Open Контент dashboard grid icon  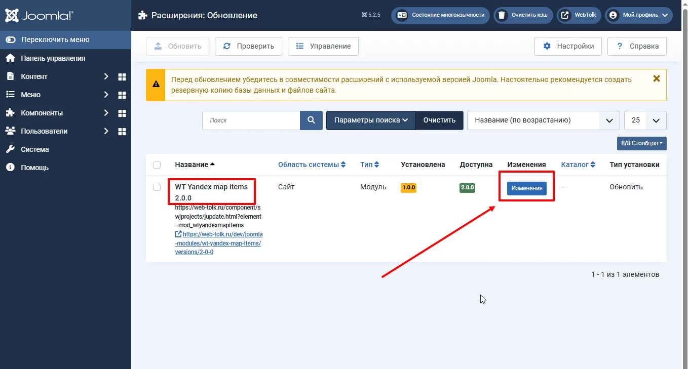tap(122, 77)
